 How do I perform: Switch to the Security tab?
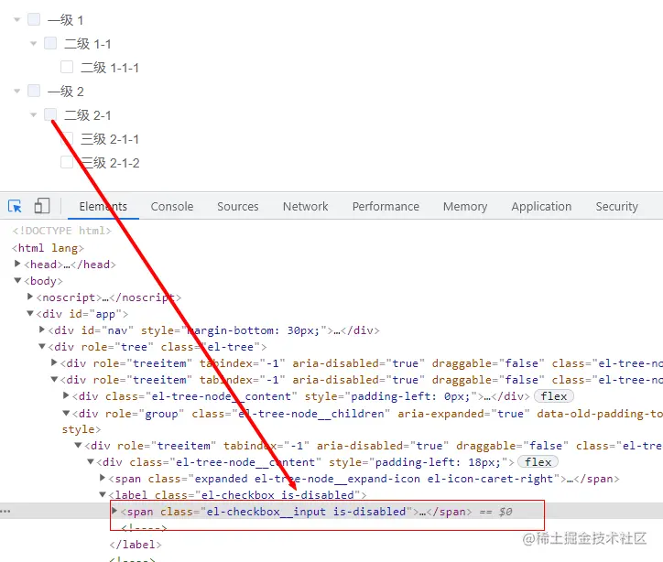[616, 206]
